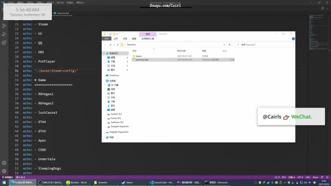The image size is (331, 186).
Task: Open the Windows Start menu
Action: pos(4,182)
